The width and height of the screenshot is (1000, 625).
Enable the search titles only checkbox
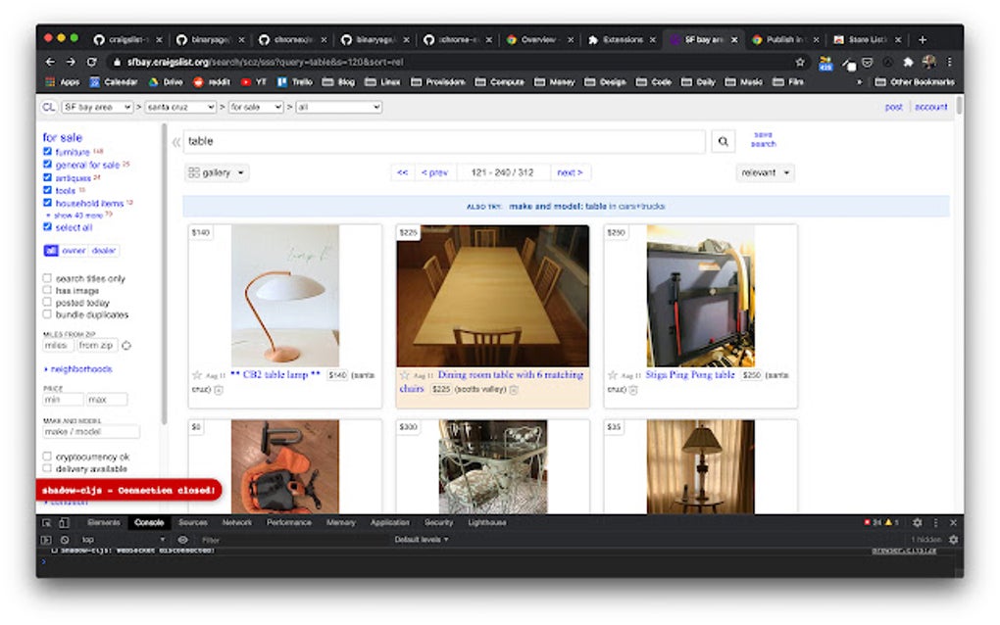pos(46,277)
